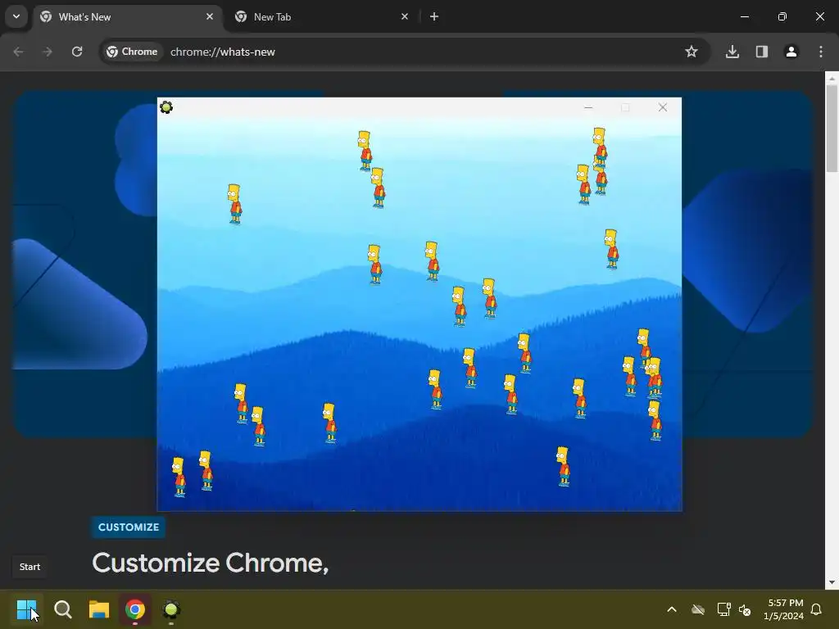Open the Chrome icon on the taskbar
Image resolution: width=839 pixels, height=629 pixels.
135,609
